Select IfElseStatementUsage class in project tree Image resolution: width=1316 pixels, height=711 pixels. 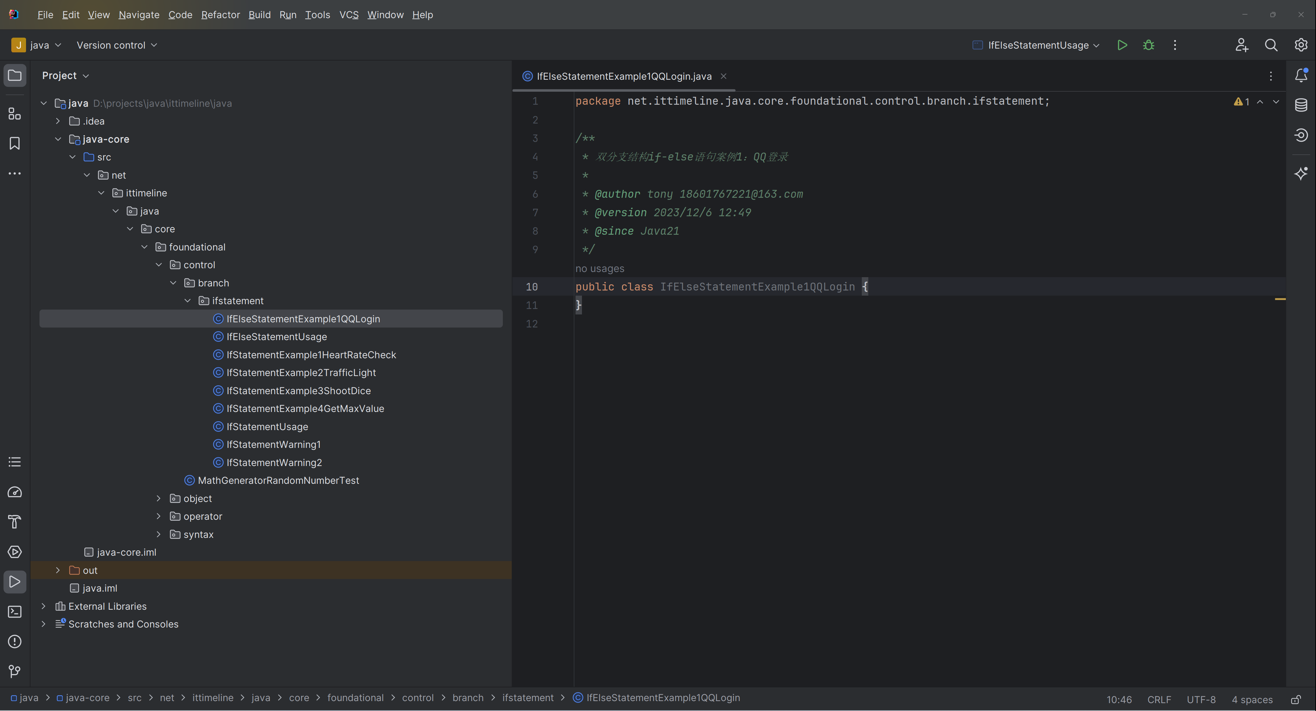tap(276, 336)
